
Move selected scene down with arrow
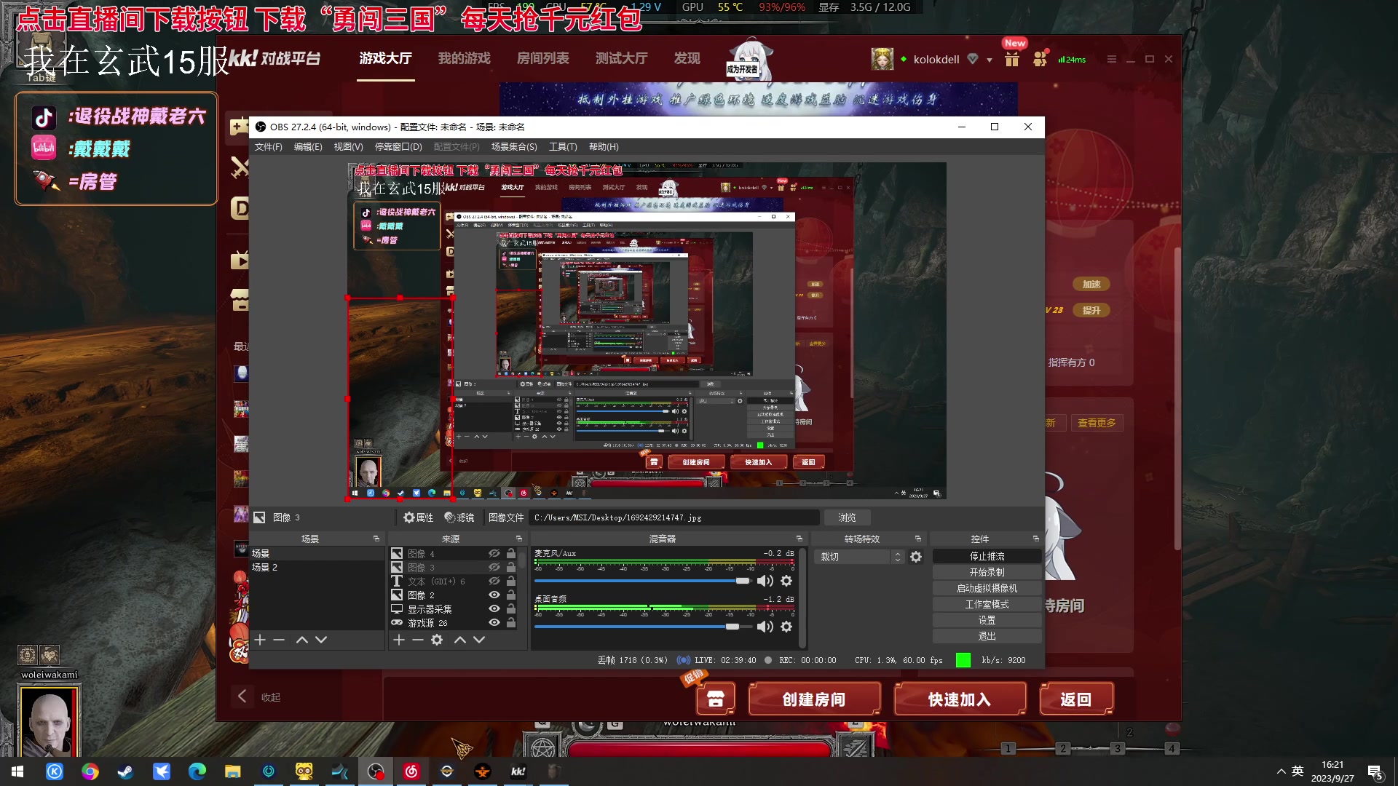(321, 640)
